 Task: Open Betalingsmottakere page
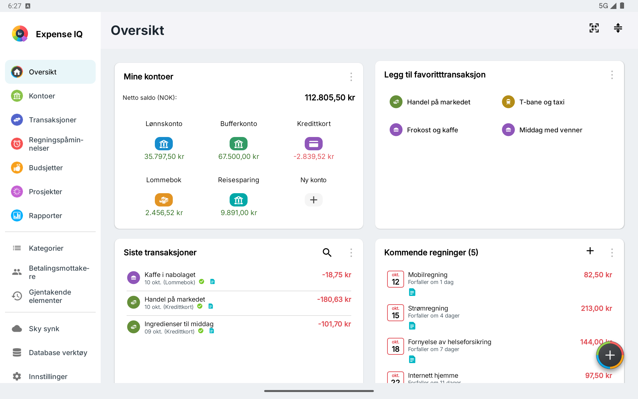pyautogui.click(x=50, y=272)
